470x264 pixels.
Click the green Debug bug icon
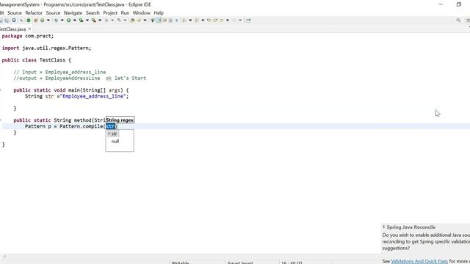pyautogui.click(x=56, y=21)
